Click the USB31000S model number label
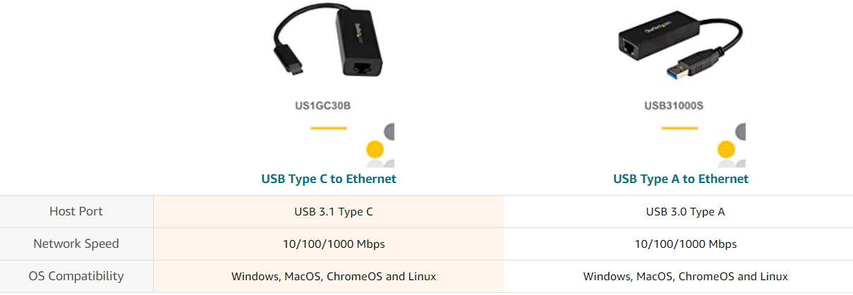853x295 pixels. [x=674, y=106]
